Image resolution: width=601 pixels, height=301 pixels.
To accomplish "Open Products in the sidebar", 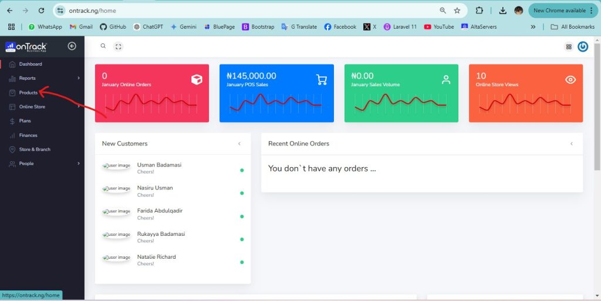I will click(x=28, y=93).
